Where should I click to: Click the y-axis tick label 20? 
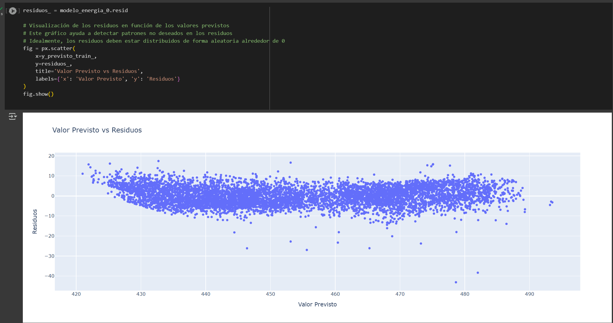tap(51, 156)
